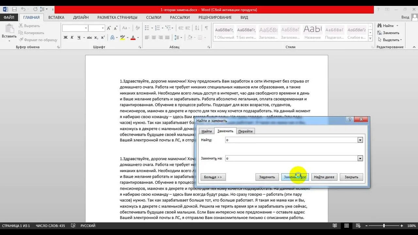Apply the yellow text highlight color
Screen dimensions: 418x235
(122, 38)
